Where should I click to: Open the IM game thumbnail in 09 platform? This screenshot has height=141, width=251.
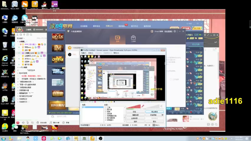click(x=58, y=48)
